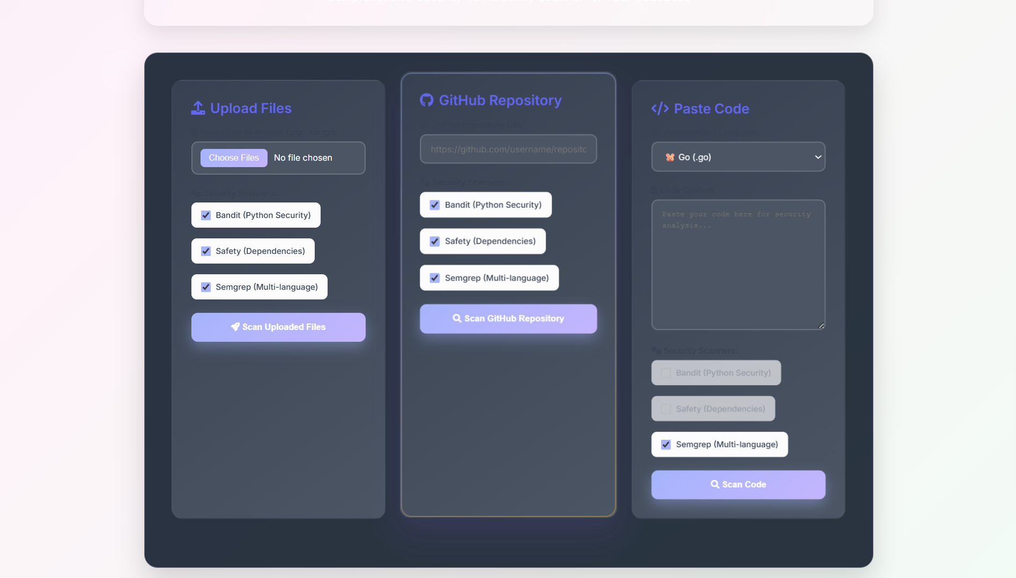This screenshot has width=1016, height=578.
Task: Click the GitHub logo icon
Action: 426,100
